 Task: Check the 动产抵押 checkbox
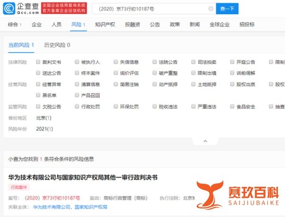[x=154, y=84]
